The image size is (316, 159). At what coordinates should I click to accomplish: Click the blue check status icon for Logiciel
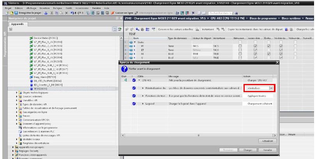click(x=134, y=104)
